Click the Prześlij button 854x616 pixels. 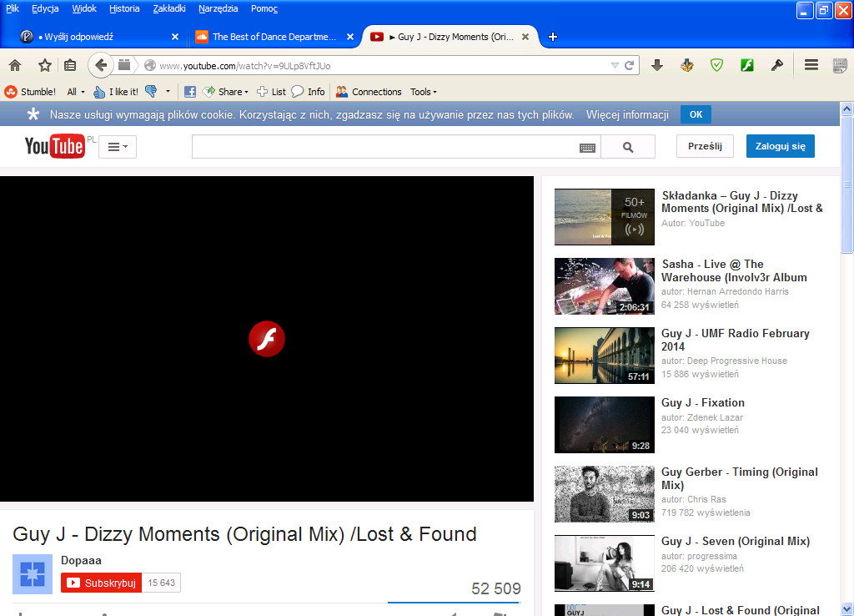705,146
